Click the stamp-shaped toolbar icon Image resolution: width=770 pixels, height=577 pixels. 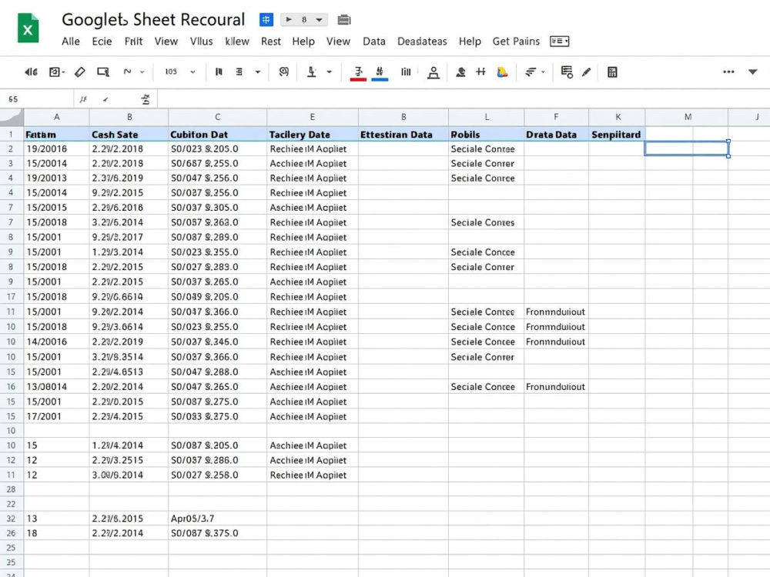[433, 72]
